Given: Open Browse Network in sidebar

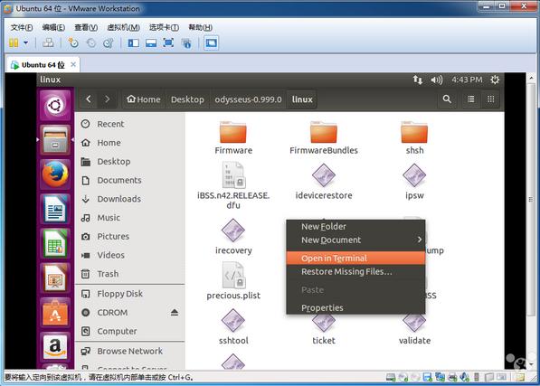Looking at the screenshot, I should pos(129,351).
